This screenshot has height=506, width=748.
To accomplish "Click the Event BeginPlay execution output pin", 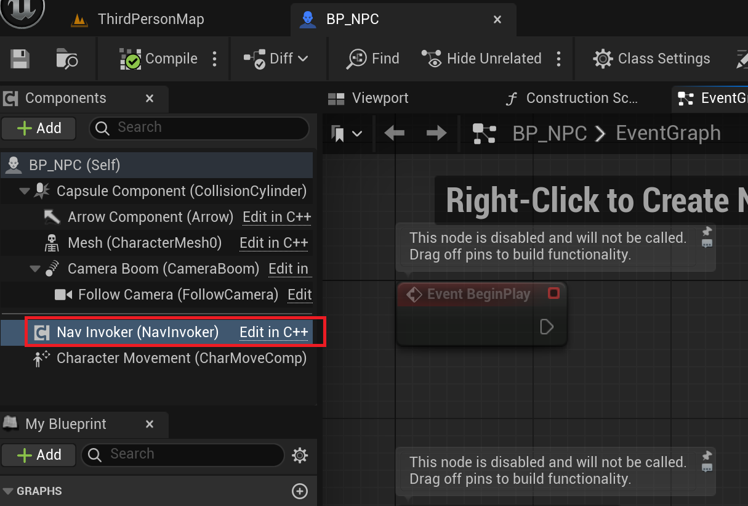I will tap(547, 327).
